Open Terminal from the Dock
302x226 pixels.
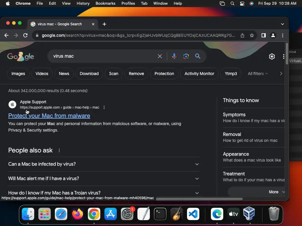point(160,214)
